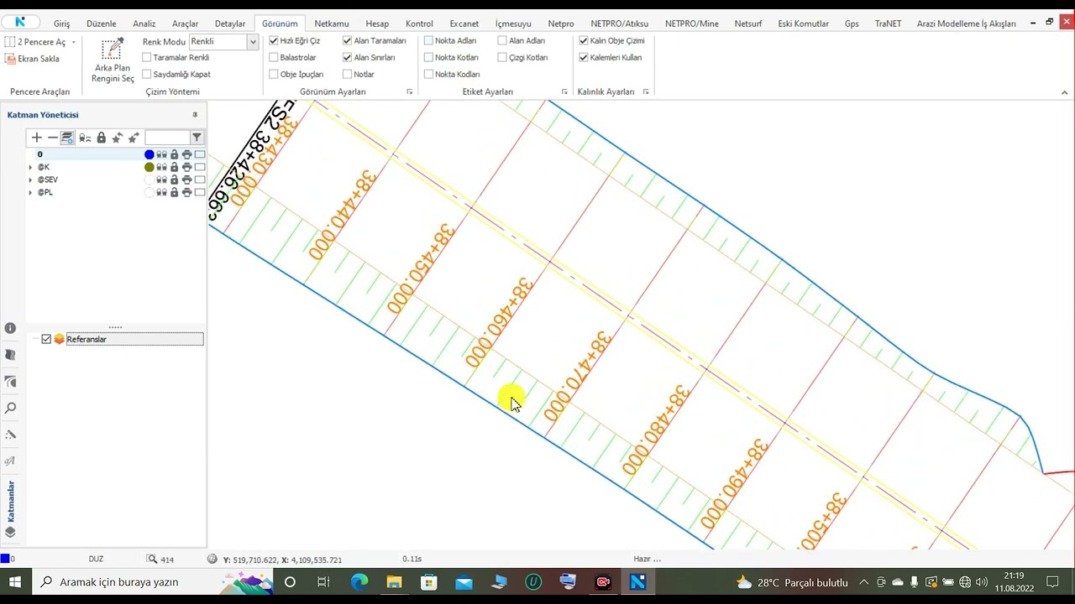Open the Renk Modu dropdown
Viewport: 1075px width, 604px height.
point(253,41)
